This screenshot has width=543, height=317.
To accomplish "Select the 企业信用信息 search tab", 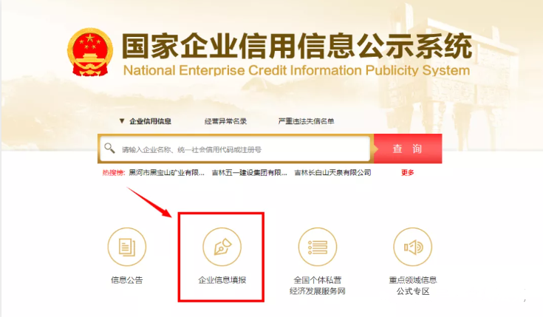I will pyautogui.click(x=150, y=121).
